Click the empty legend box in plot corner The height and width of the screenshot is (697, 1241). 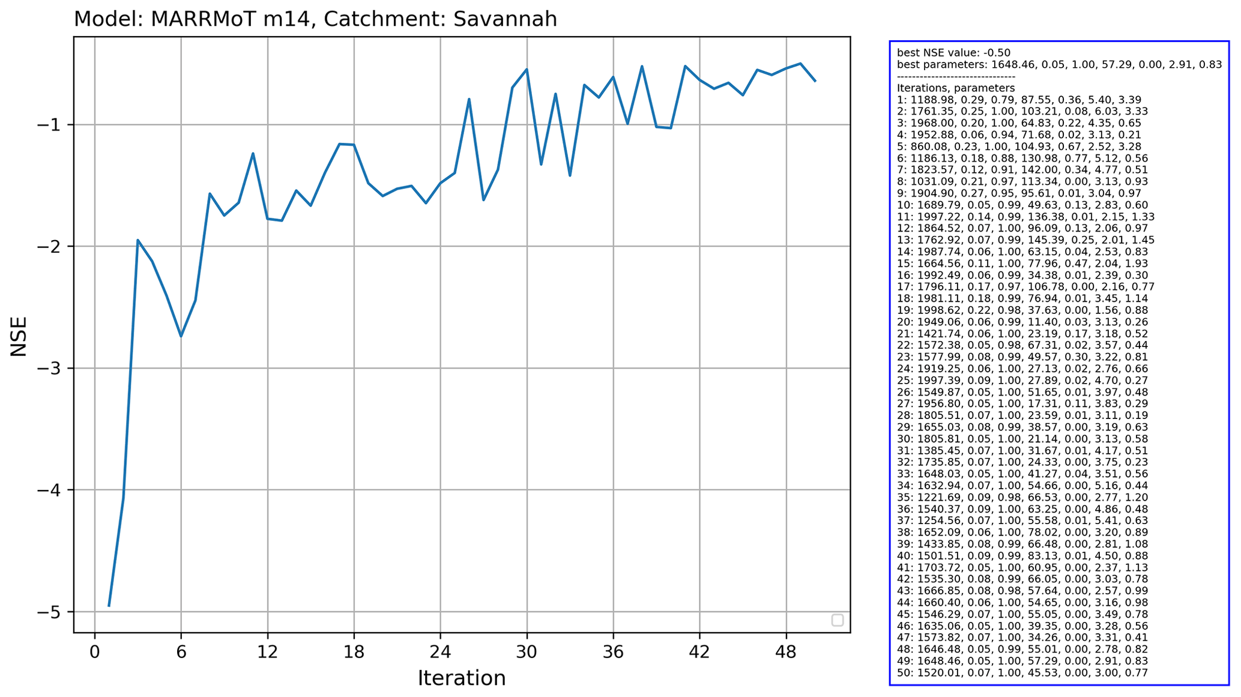click(x=837, y=620)
